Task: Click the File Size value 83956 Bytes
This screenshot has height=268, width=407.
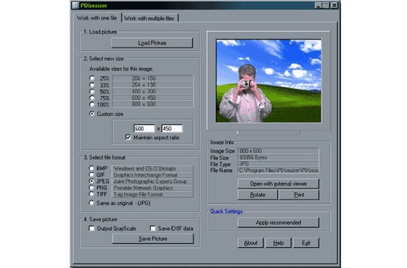Action: pos(278,157)
